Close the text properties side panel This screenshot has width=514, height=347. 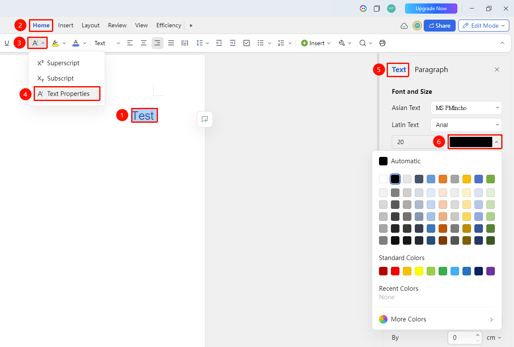(x=497, y=69)
